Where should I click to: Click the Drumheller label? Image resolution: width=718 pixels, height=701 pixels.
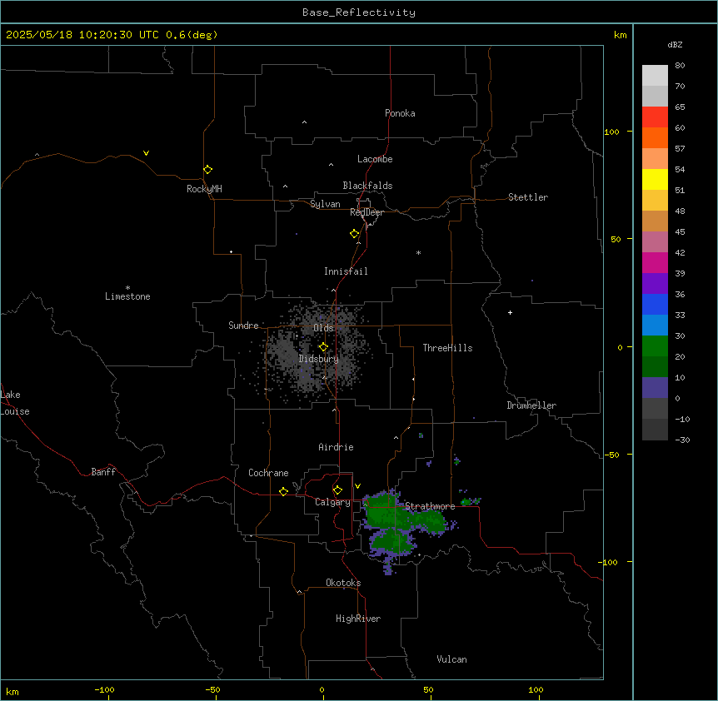(531, 405)
